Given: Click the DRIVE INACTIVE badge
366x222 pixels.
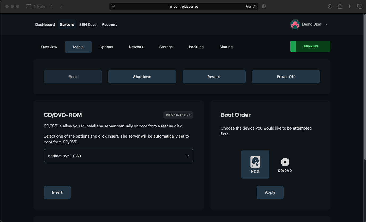Looking at the screenshot, I should 178,115.
